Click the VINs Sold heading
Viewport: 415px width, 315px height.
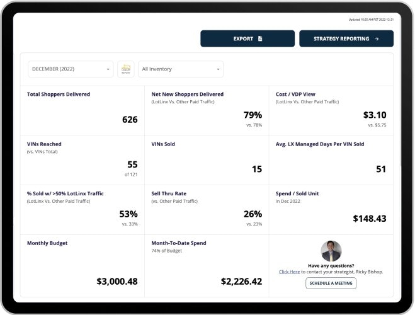click(163, 144)
